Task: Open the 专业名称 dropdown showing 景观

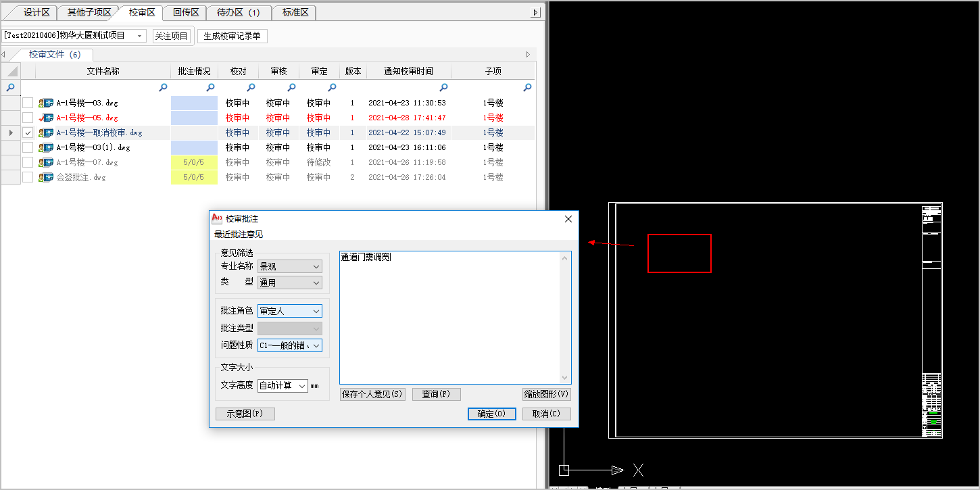Action: [289, 266]
